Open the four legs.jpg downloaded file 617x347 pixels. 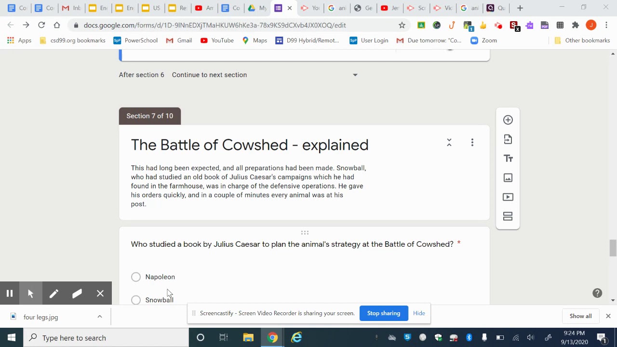tap(40, 317)
